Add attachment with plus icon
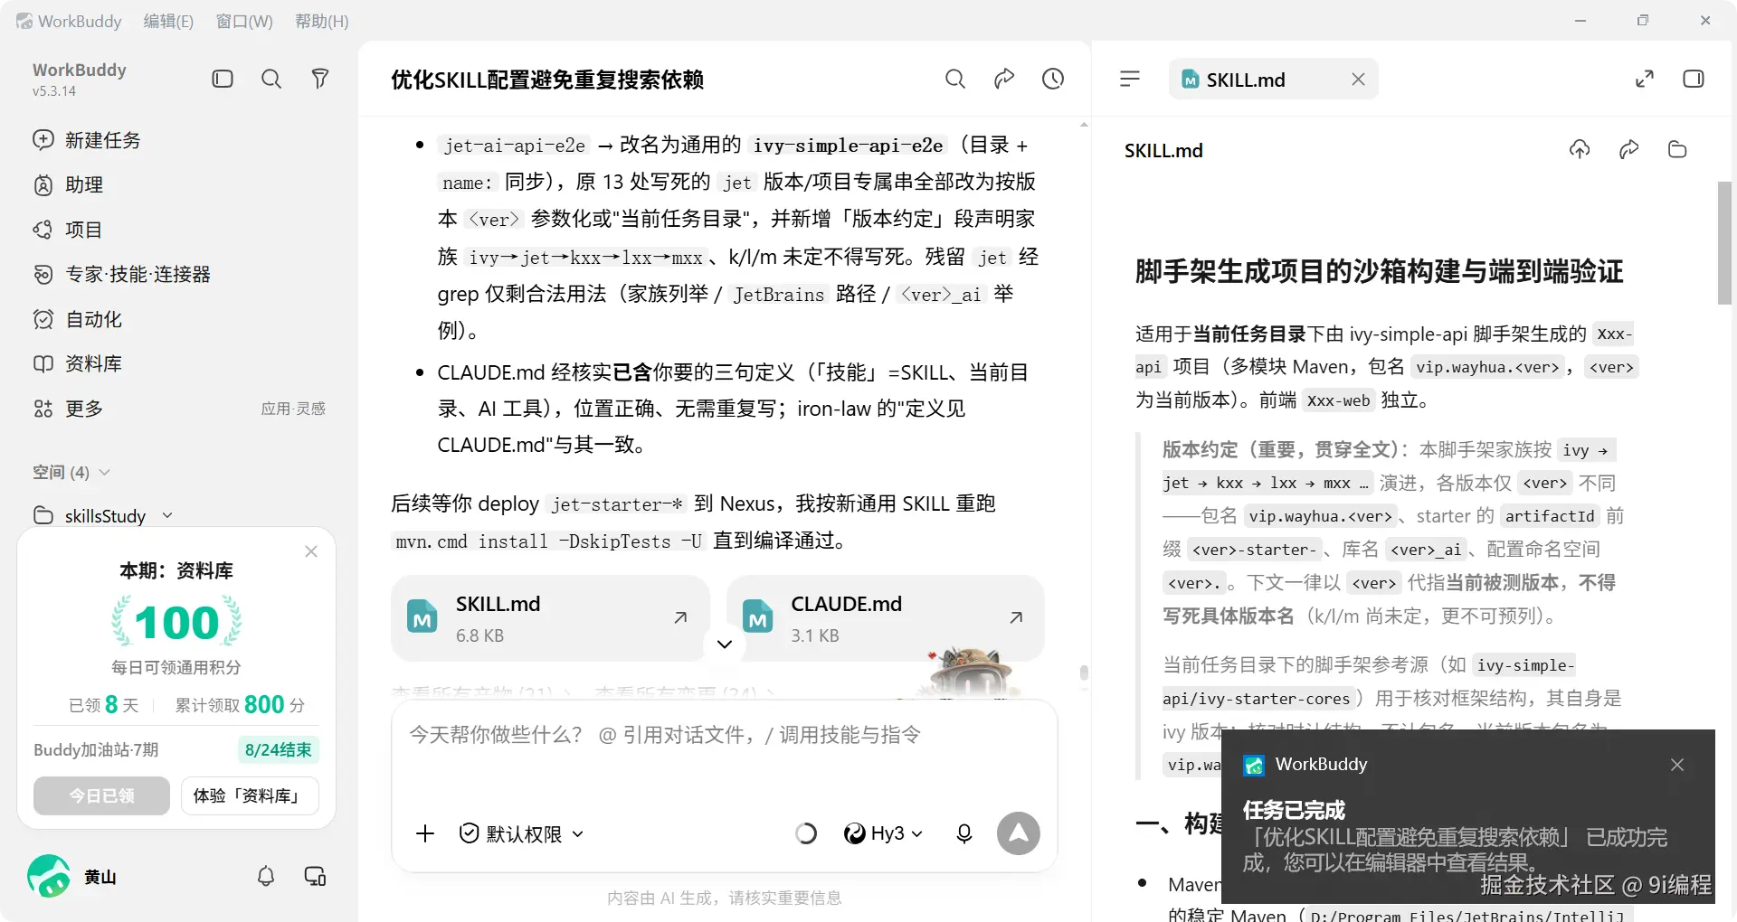The height and width of the screenshot is (922, 1737). [x=425, y=833]
